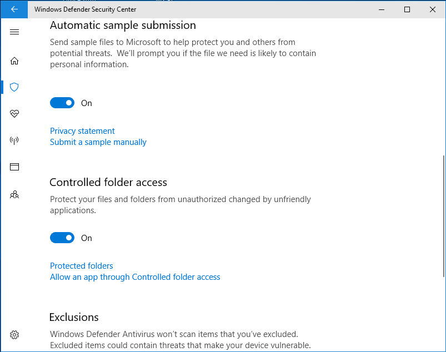Open the Protected folders link

81,265
